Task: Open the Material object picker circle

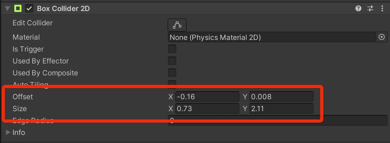Action: tap(381, 37)
